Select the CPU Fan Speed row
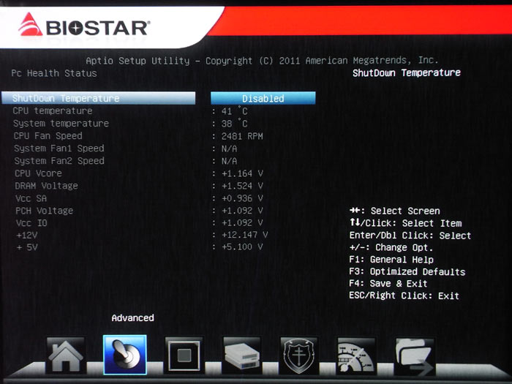Viewport: 512px width, 384px height. pyautogui.click(x=48, y=136)
